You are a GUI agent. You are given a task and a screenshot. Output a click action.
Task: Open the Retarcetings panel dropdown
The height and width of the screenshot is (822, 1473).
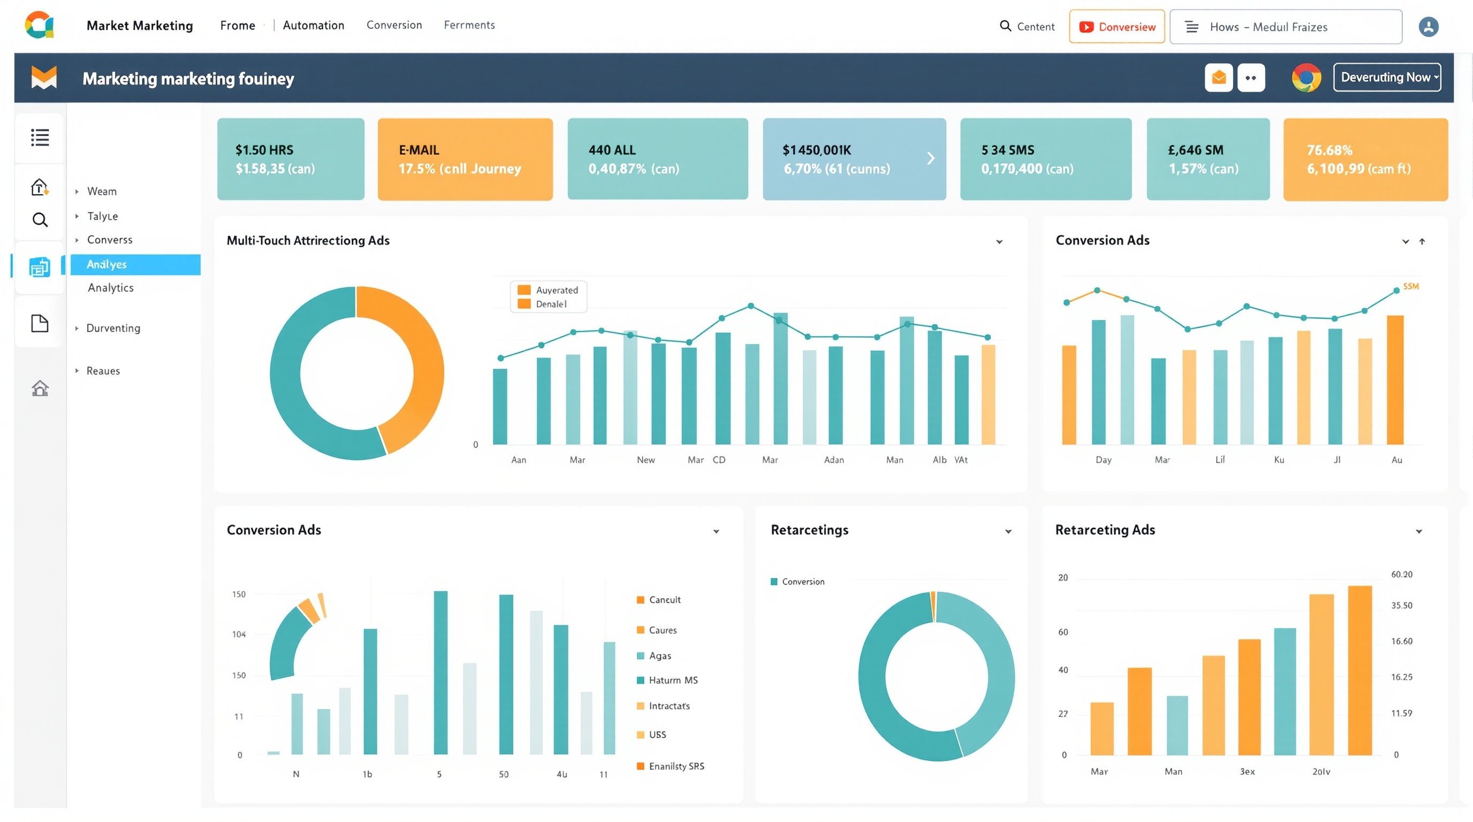pyautogui.click(x=1008, y=531)
